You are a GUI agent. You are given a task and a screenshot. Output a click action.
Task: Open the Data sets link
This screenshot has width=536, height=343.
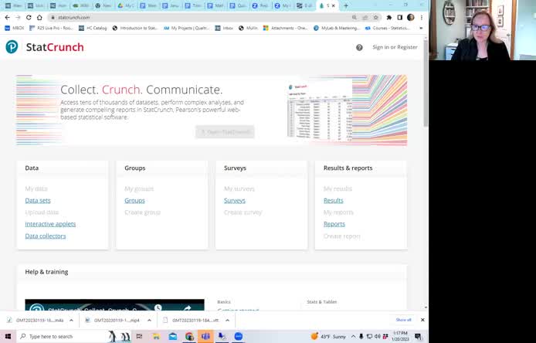pos(38,200)
